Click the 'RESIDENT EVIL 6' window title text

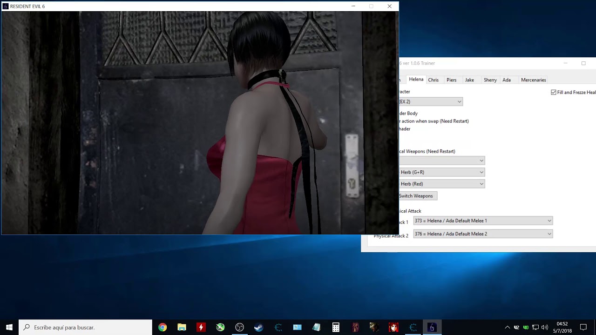click(27, 7)
